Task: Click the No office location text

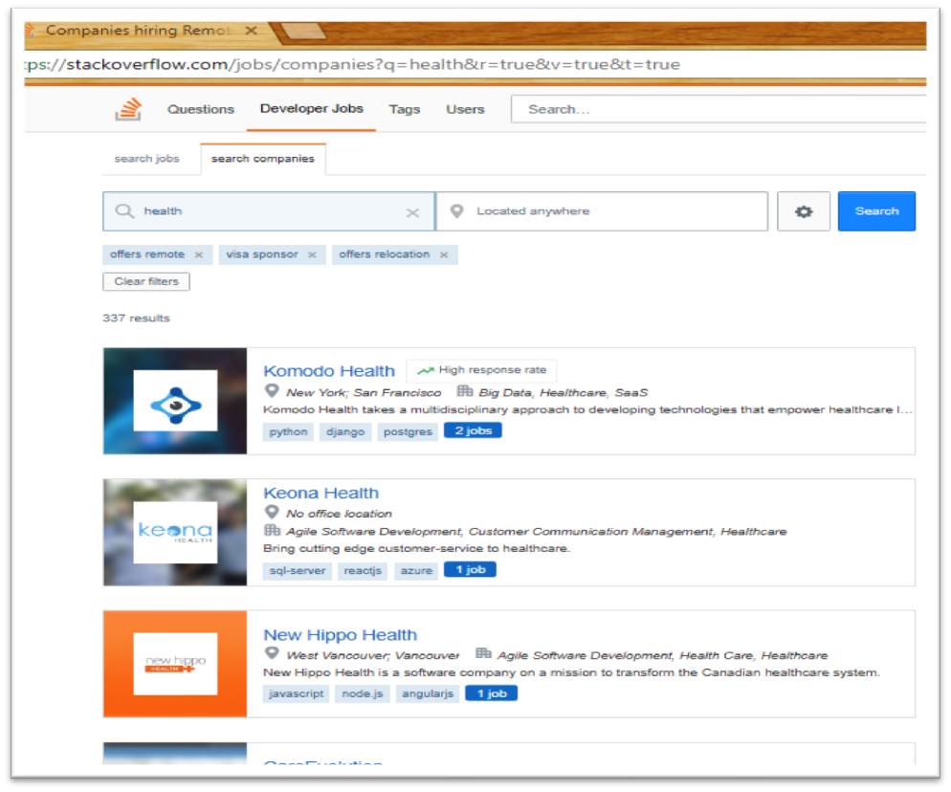Action: click(x=339, y=514)
